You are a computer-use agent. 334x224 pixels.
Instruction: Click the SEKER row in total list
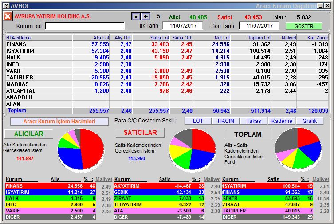point(267,198)
